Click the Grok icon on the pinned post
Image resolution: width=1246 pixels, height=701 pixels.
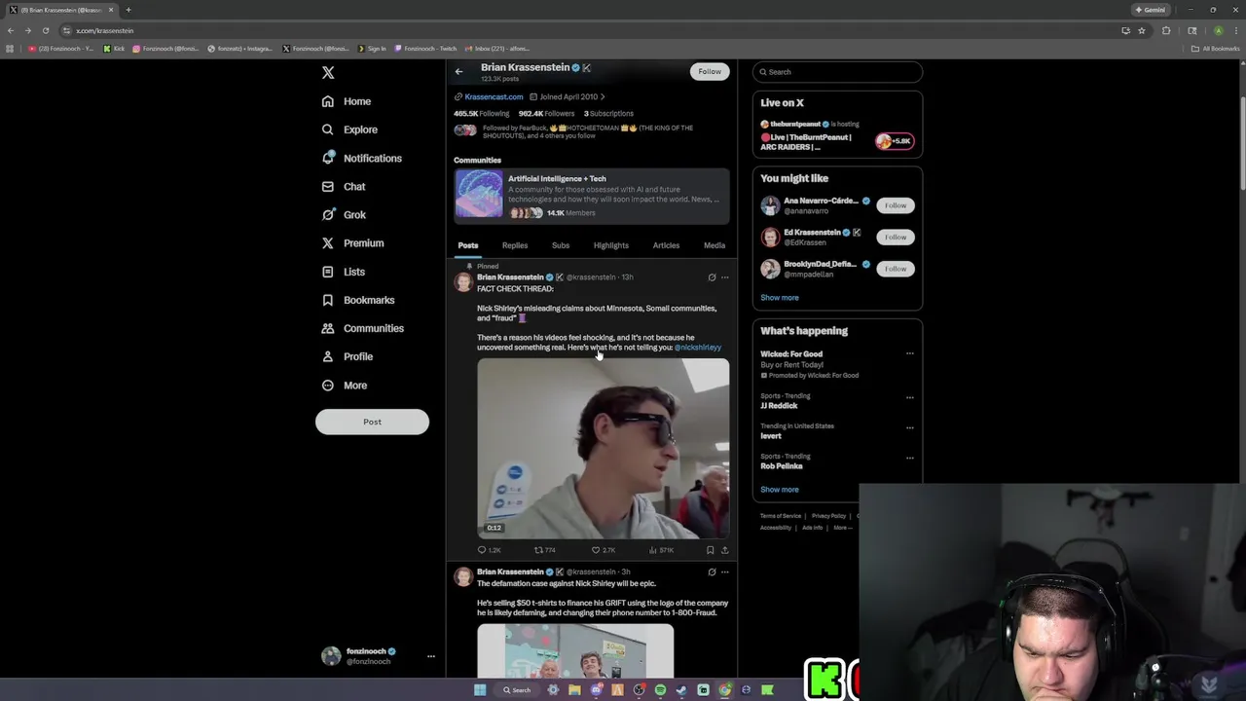pos(712,277)
